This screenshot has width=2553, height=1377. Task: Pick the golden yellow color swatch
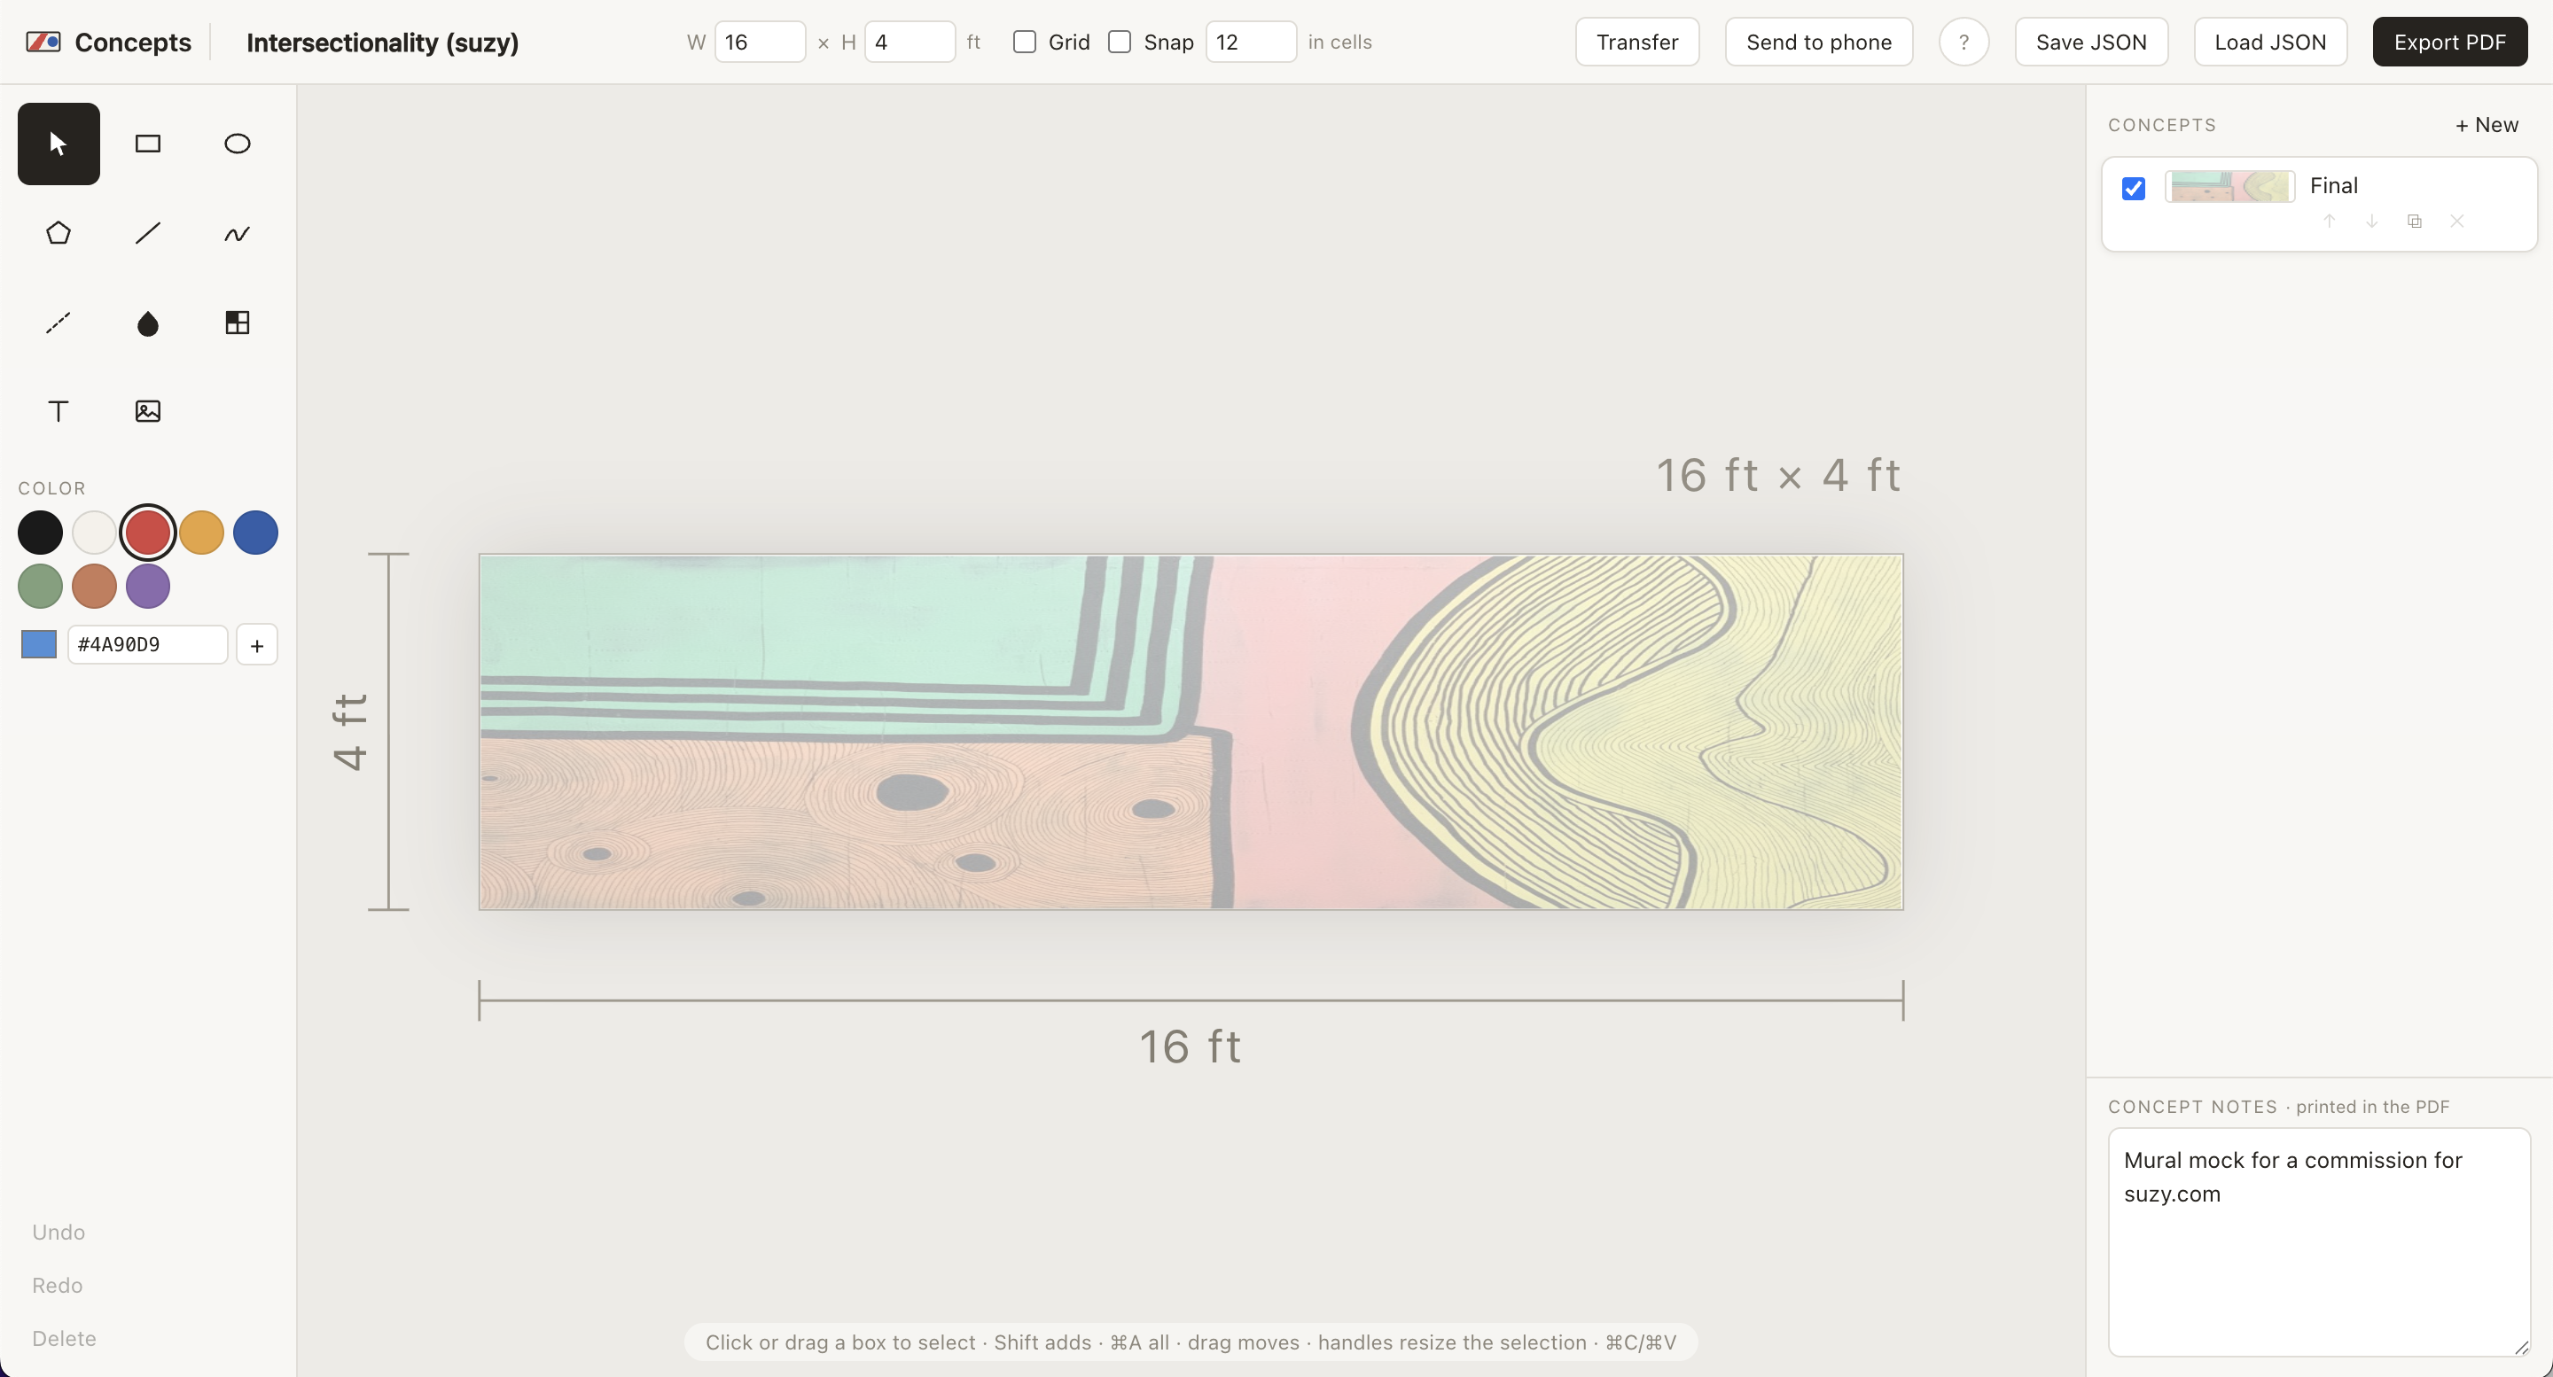pyautogui.click(x=201, y=533)
